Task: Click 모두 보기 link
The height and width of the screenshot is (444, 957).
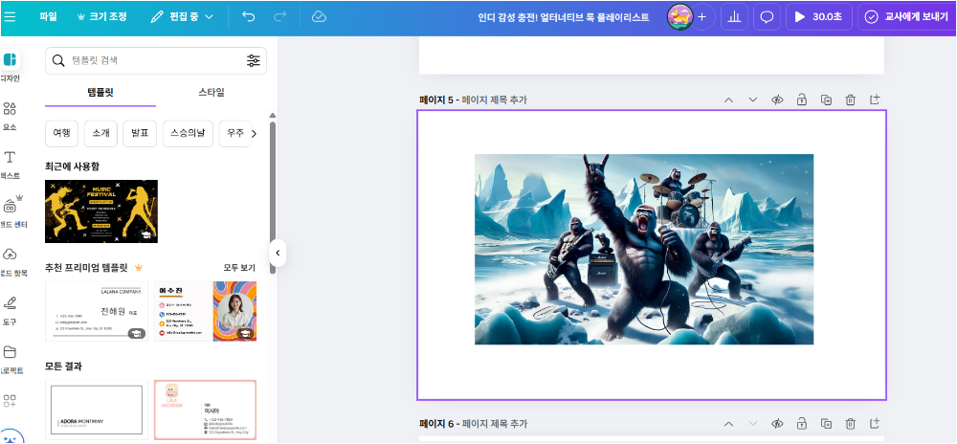Action: coord(239,268)
